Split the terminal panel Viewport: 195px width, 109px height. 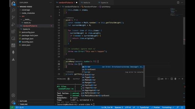tap(172, 79)
